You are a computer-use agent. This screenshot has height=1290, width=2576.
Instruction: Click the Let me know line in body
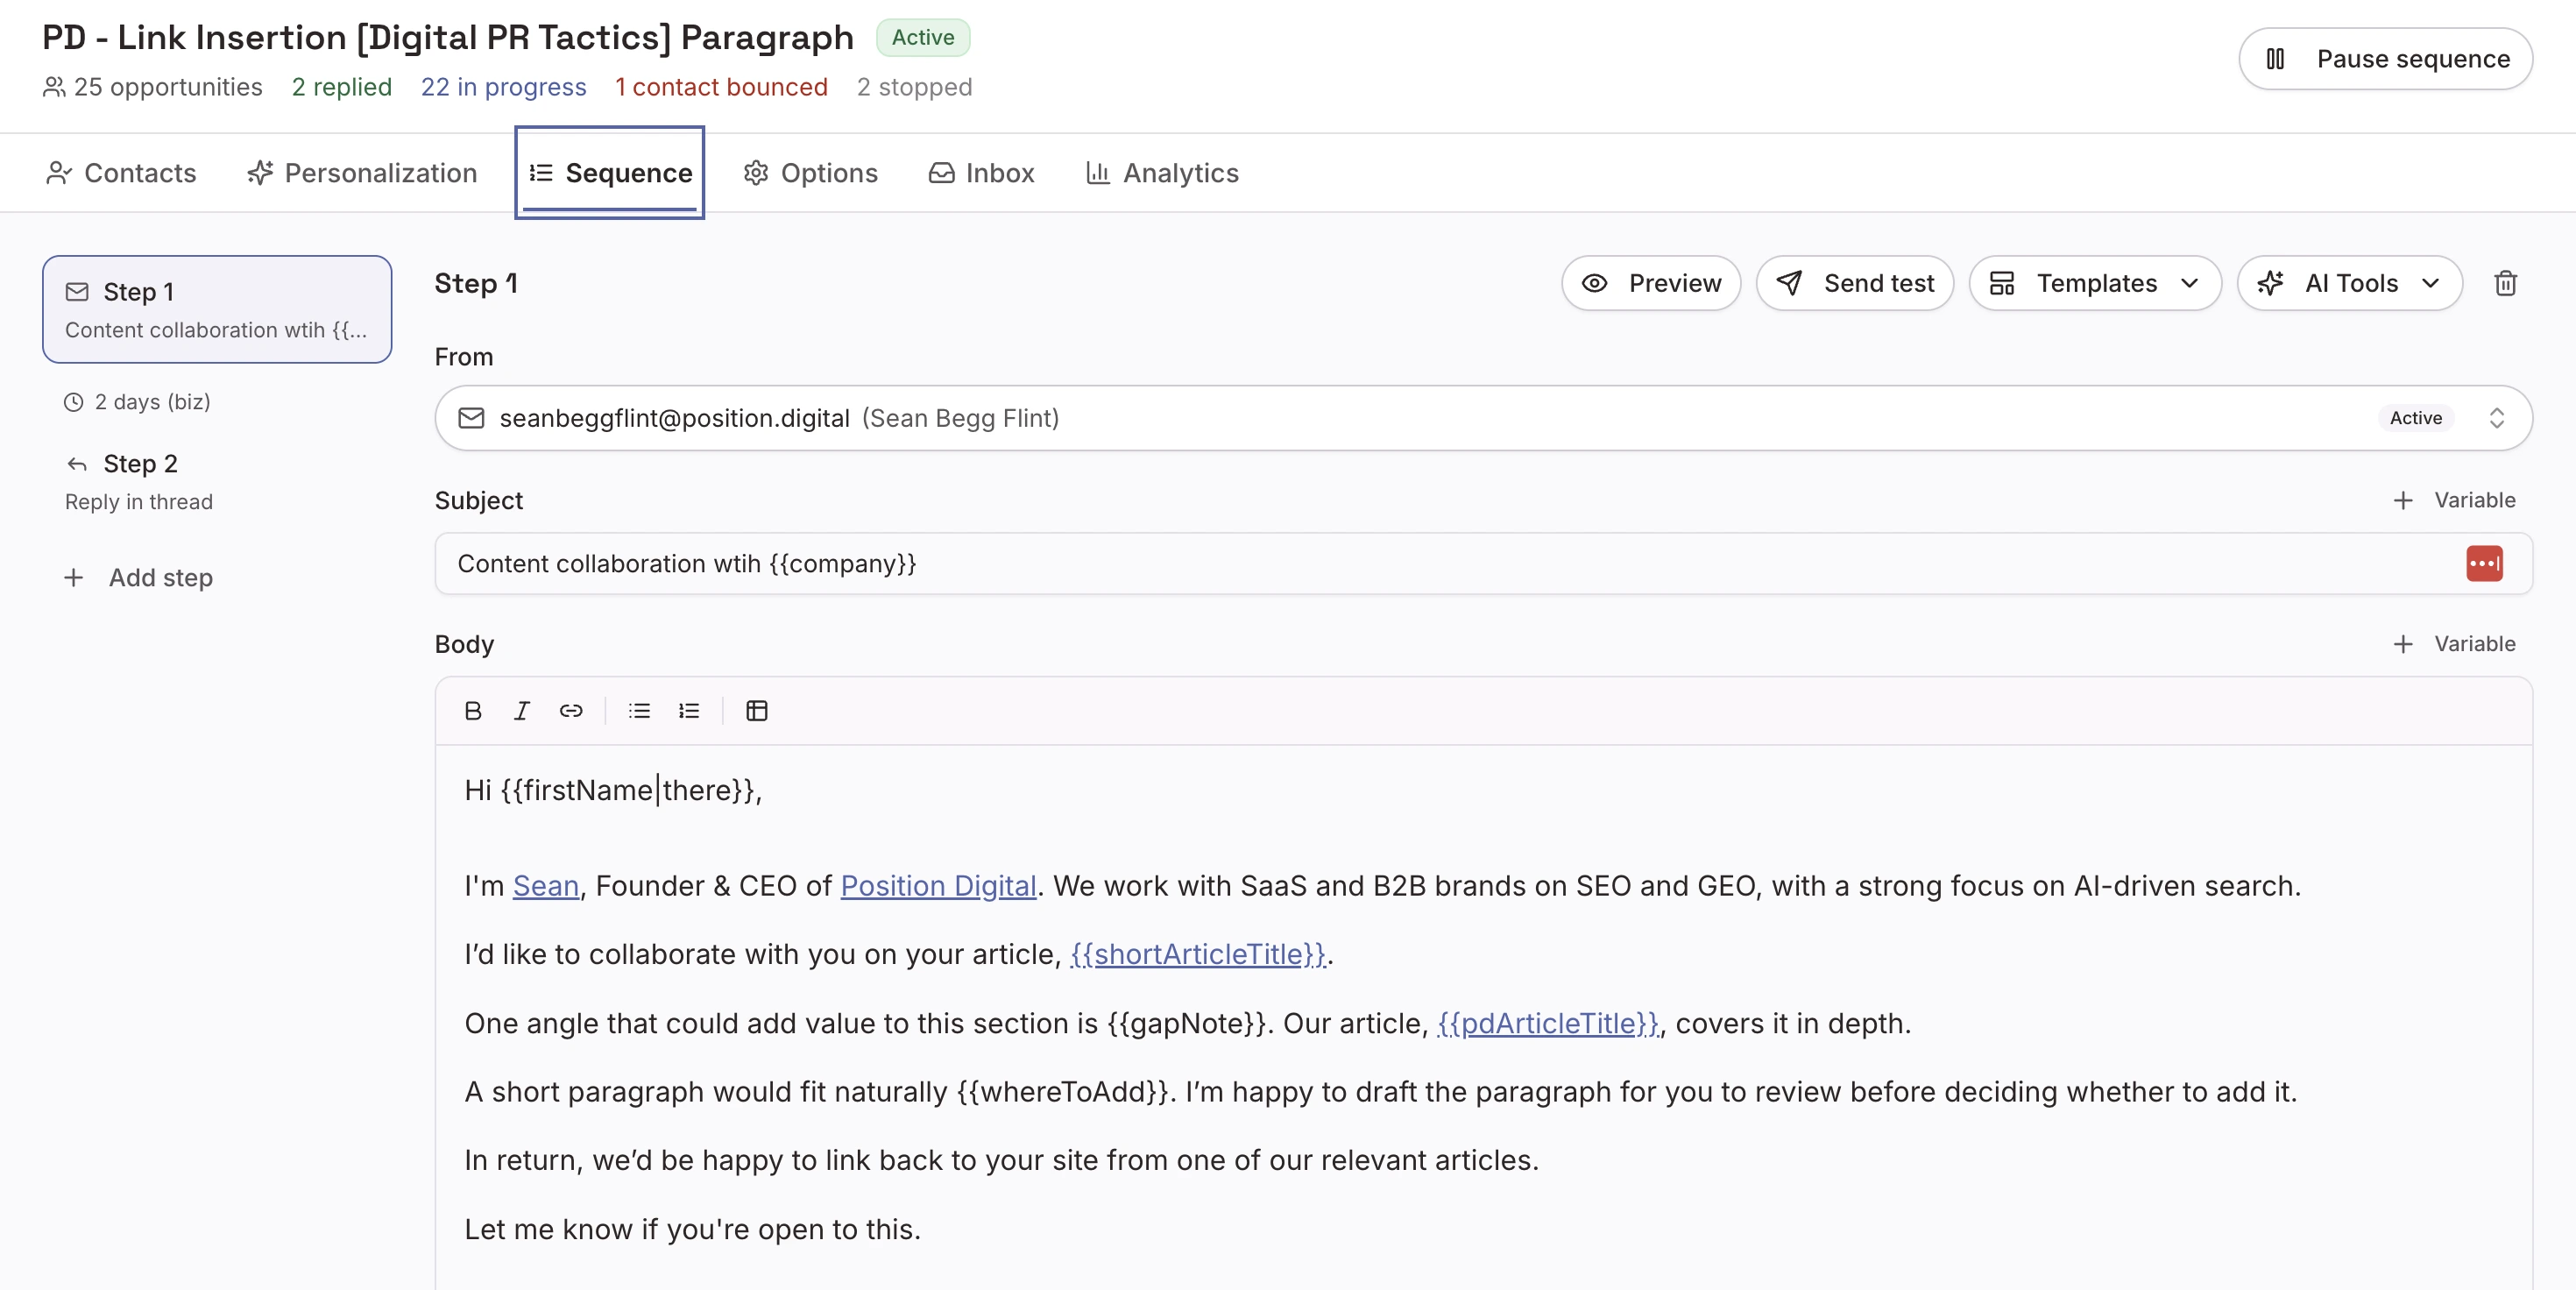coord(692,1229)
